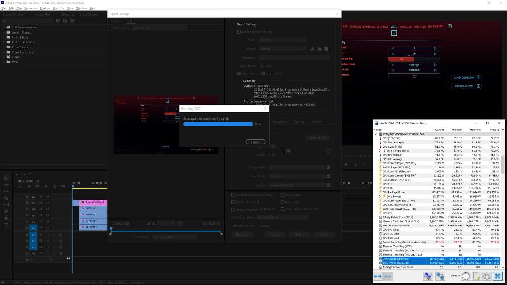Enable Use Maximum Render Quality checkbox
The height and width of the screenshot is (285, 507).
tap(233, 195)
